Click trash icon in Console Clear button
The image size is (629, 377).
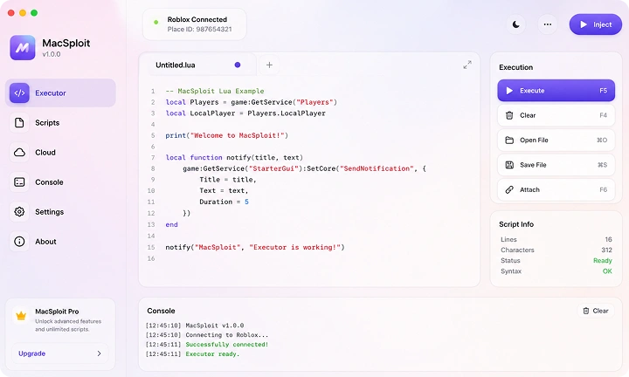[x=586, y=311]
